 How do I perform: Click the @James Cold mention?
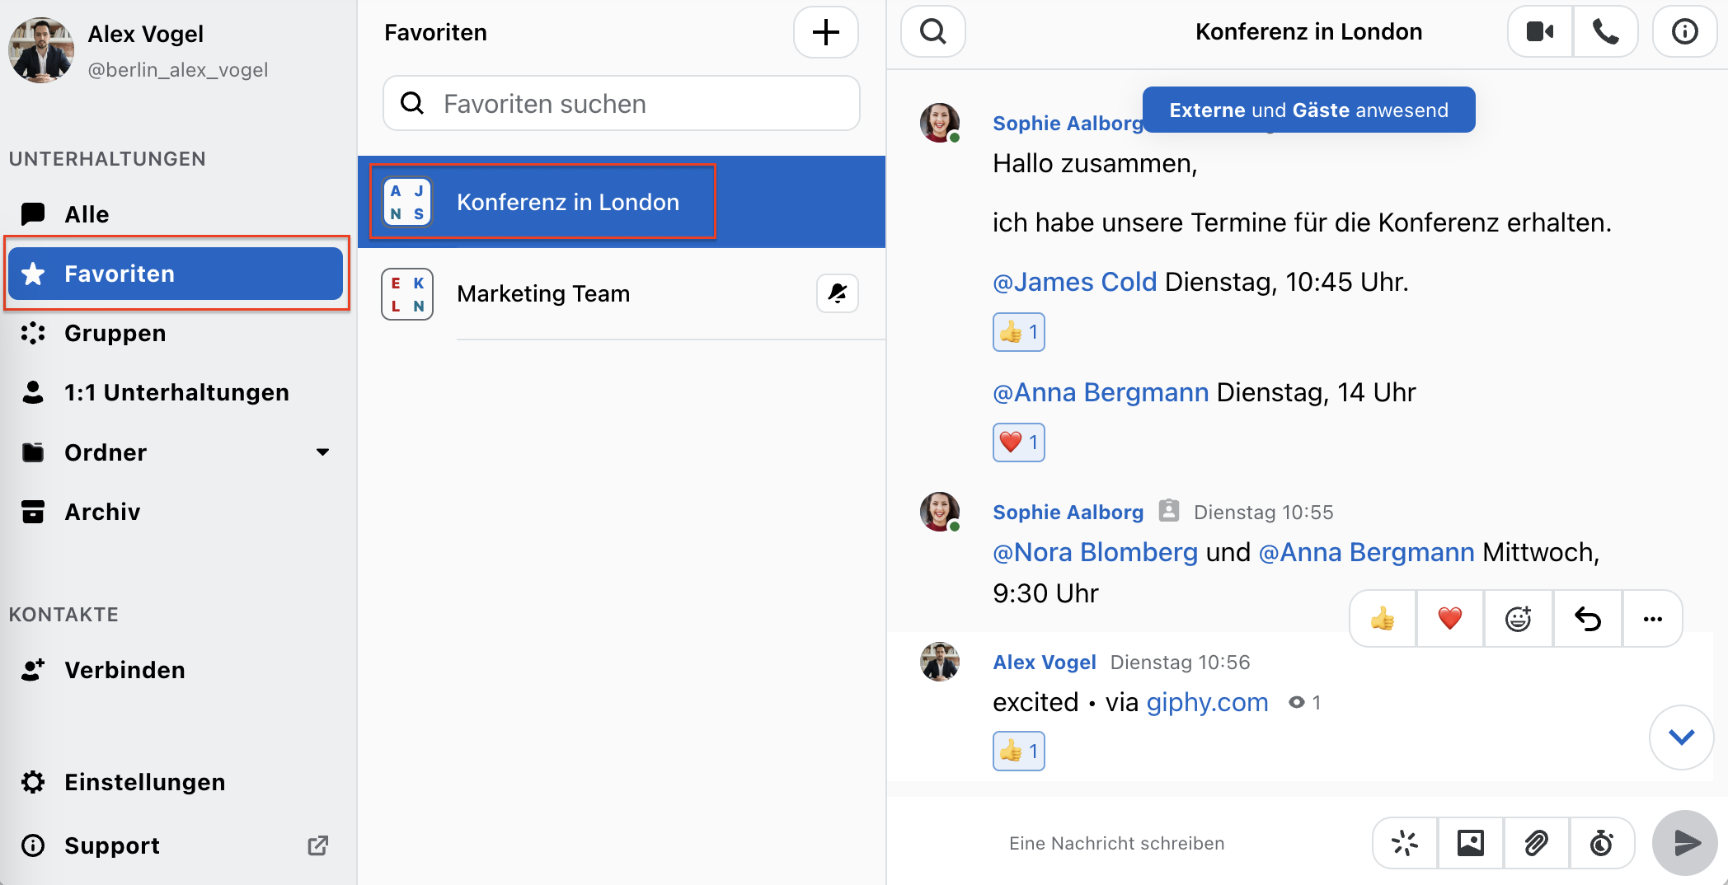click(x=1074, y=282)
